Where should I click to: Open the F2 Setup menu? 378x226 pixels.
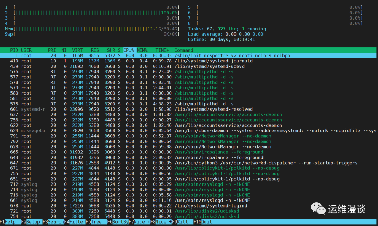(x=31, y=222)
